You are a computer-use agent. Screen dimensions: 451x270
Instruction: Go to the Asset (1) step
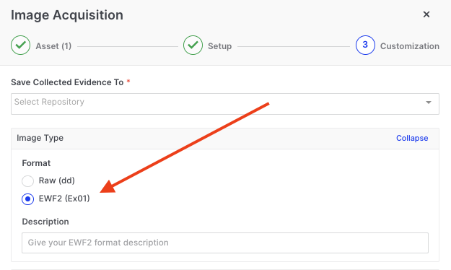pos(53,46)
